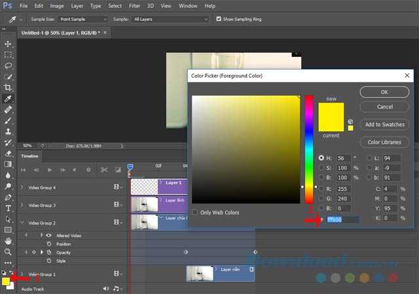Pick the Zoom tool in the toolbar

point(9,252)
